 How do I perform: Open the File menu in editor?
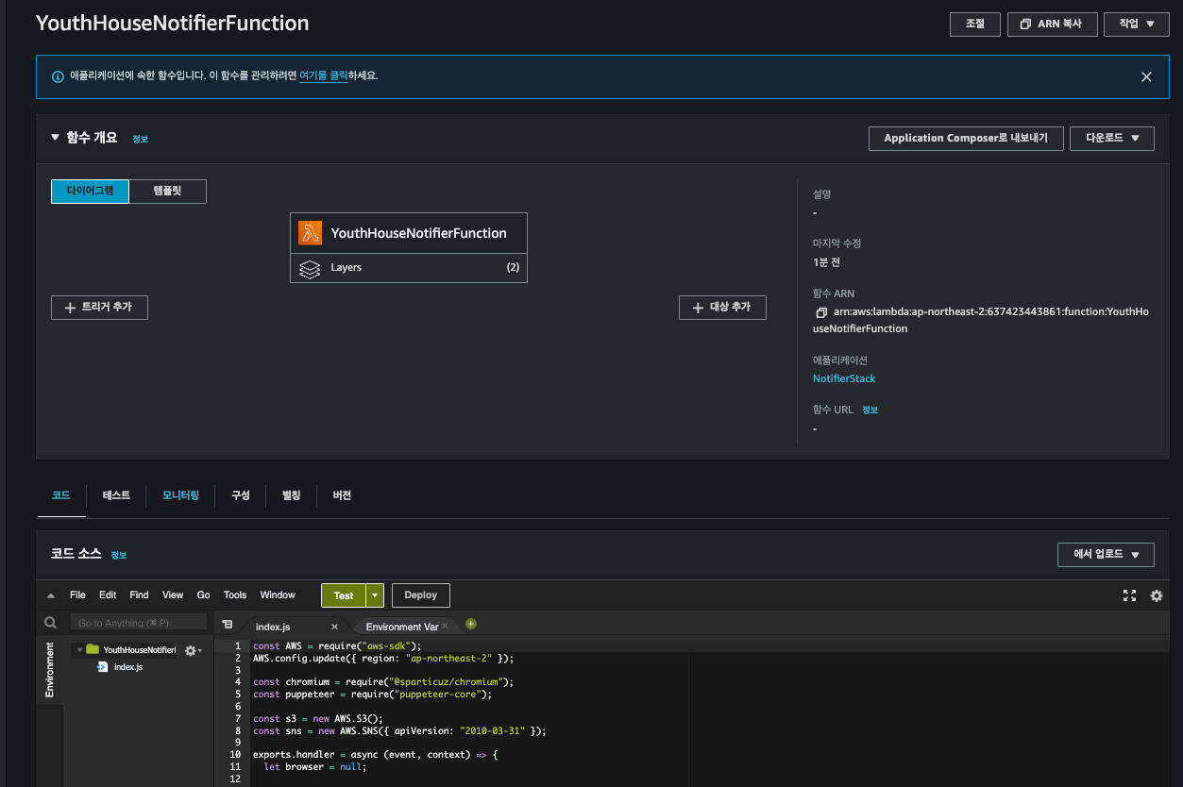pyautogui.click(x=77, y=595)
